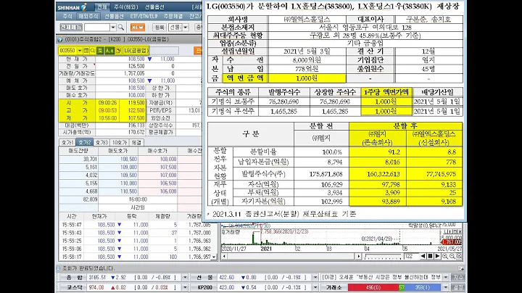Click the SHINHAN i logo
Screen dimensions: 522x293
click(72, 7)
